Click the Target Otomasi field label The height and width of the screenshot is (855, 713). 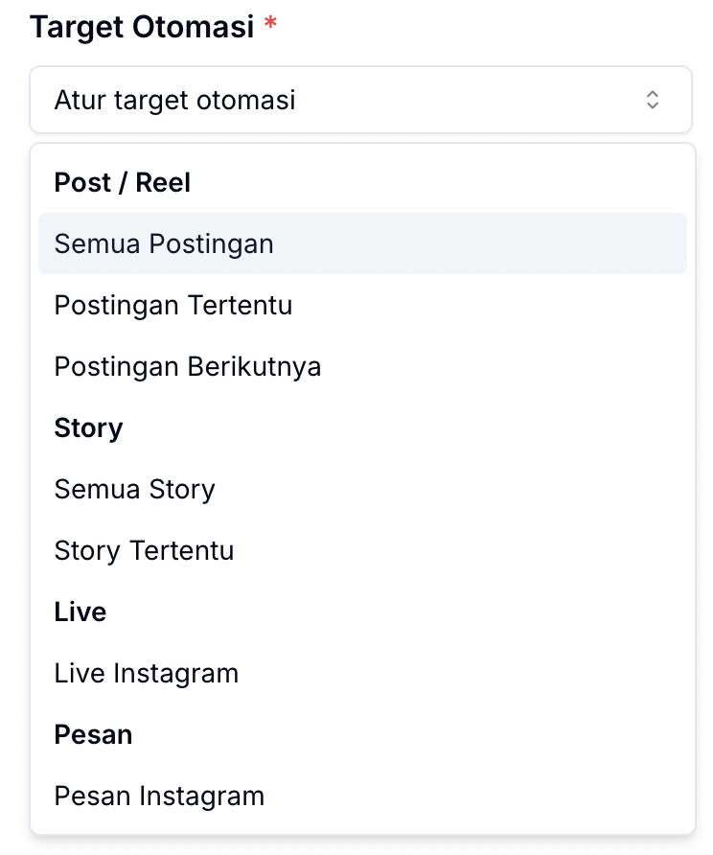tap(142, 26)
